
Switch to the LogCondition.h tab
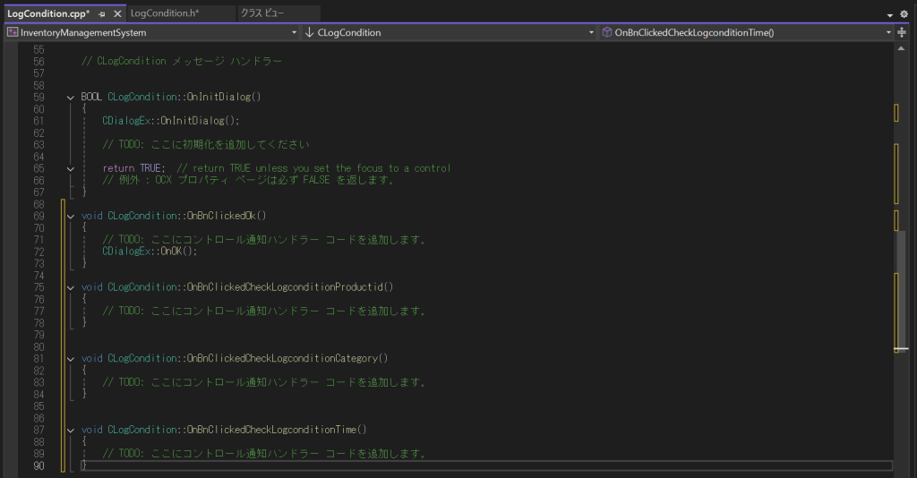(164, 13)
